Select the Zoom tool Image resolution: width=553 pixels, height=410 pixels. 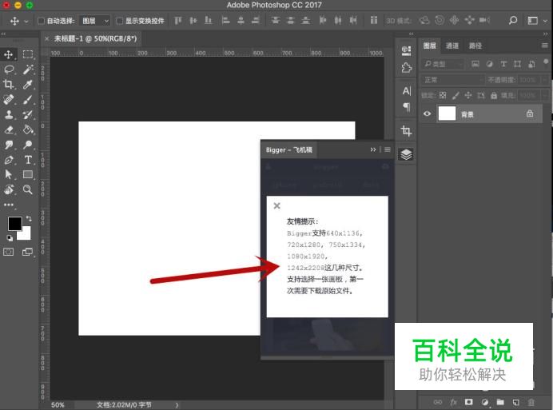(28, 190)
